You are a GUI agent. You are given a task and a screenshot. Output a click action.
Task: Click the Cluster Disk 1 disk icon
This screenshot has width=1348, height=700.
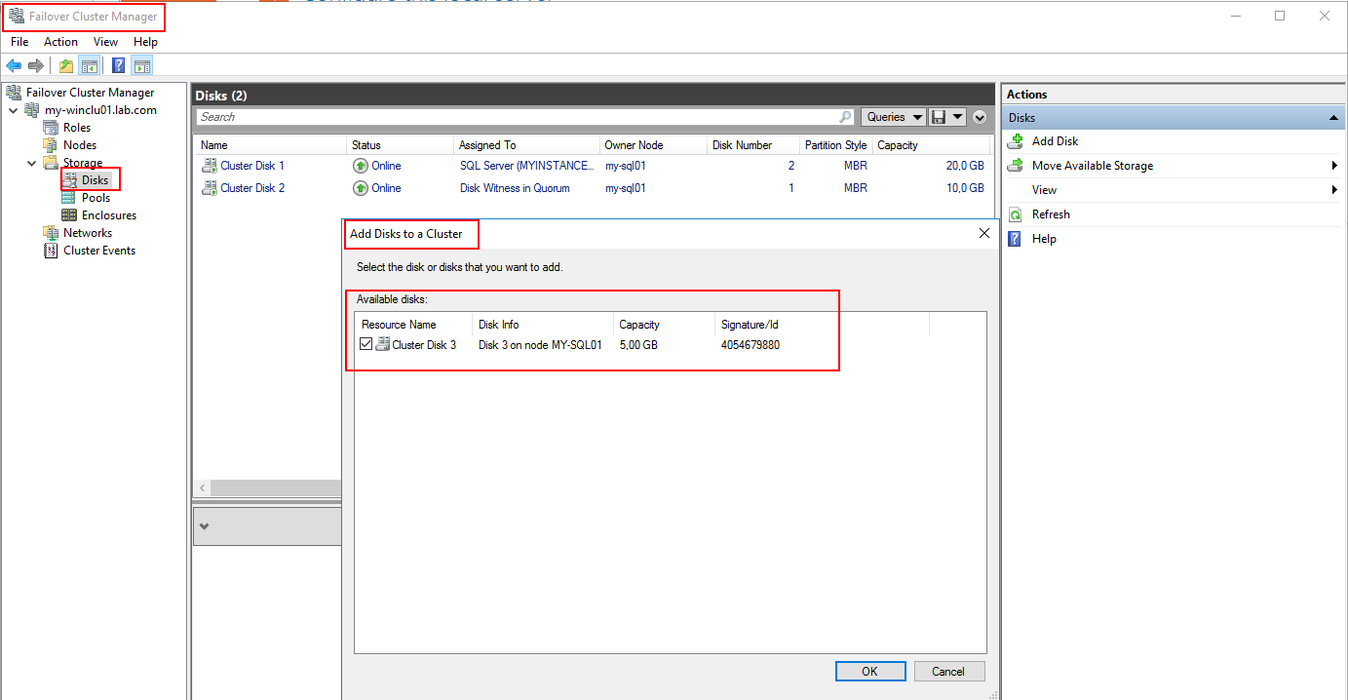(210, 166)
